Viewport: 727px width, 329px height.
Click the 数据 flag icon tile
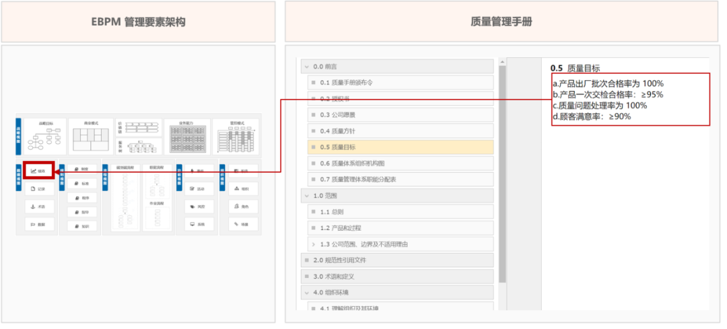click(38, 225)
